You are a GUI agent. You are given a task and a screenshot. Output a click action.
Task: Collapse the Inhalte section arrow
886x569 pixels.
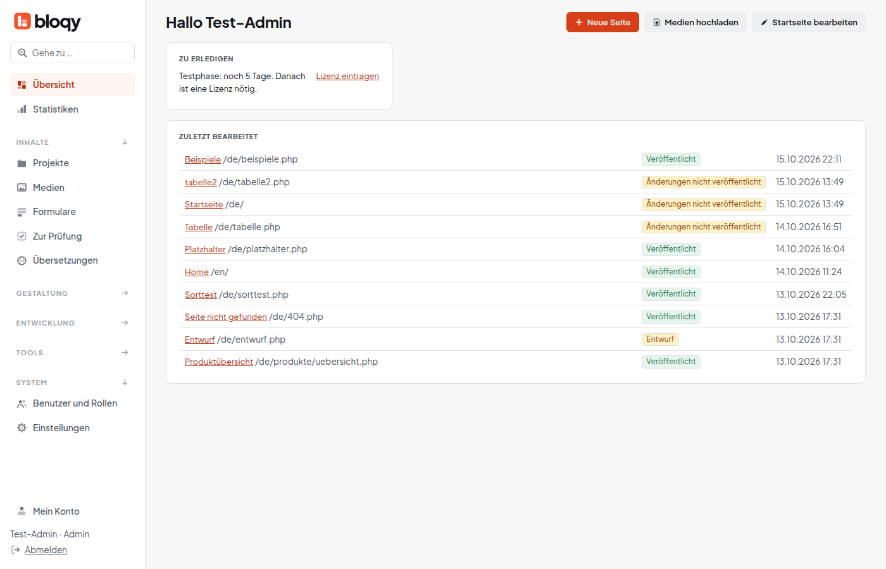(x=125, y=142)
